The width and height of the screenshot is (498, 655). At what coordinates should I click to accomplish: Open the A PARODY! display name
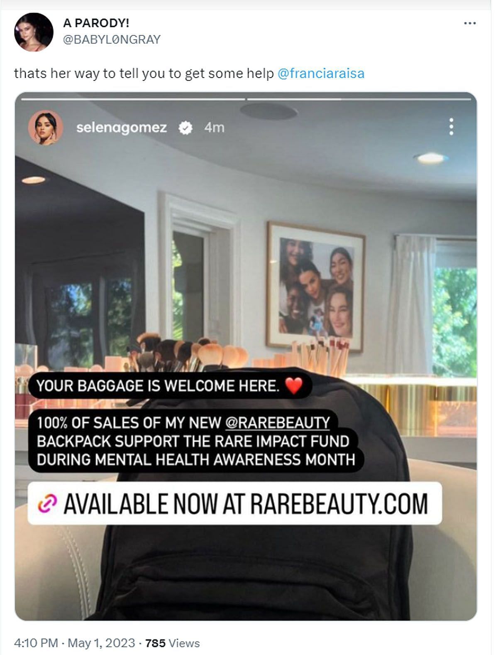click(x=96, y=23)
